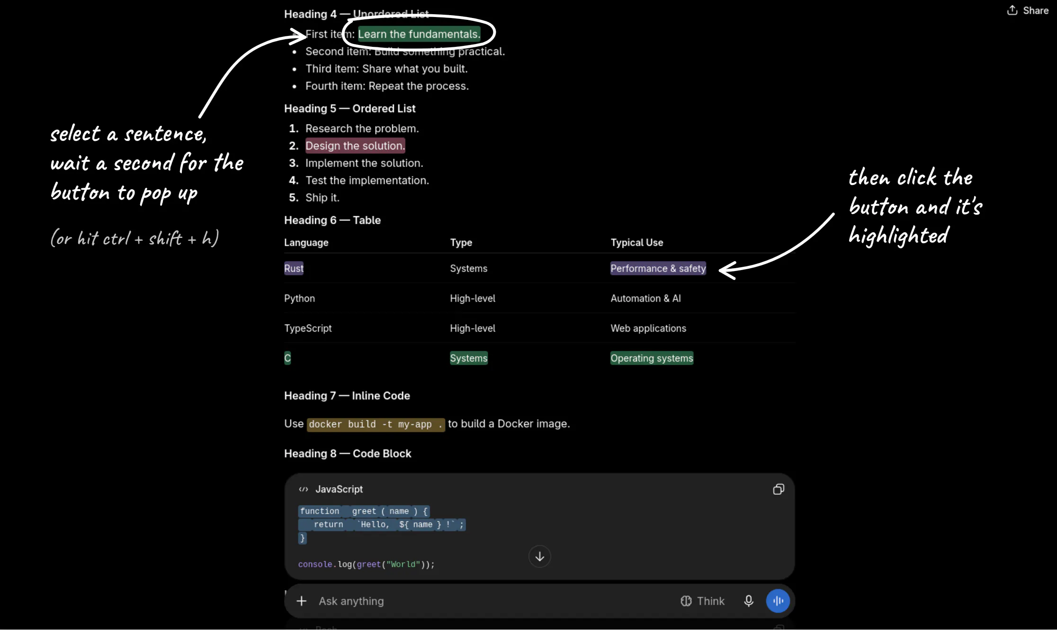Click the Share button at top right
This screenshot has width=1057, height=630.
1028,10
